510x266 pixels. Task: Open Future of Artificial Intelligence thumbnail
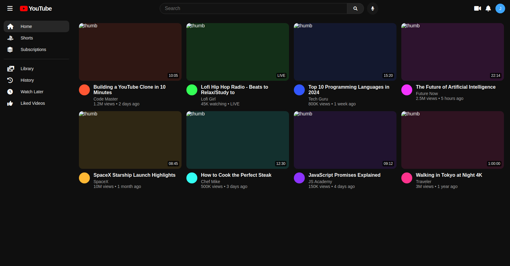[x=453, y=52]
